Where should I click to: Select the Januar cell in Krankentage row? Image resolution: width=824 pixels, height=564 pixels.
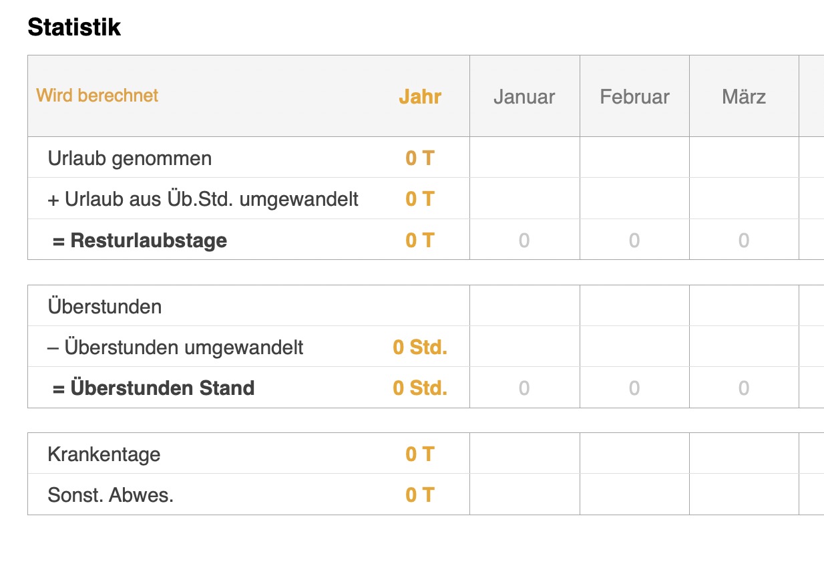[524, 454]
